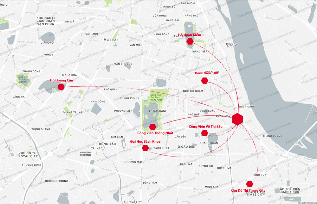
Task: Select the Bệnh Viện 108 hexagon marker
Action: [x=204, y=81]
